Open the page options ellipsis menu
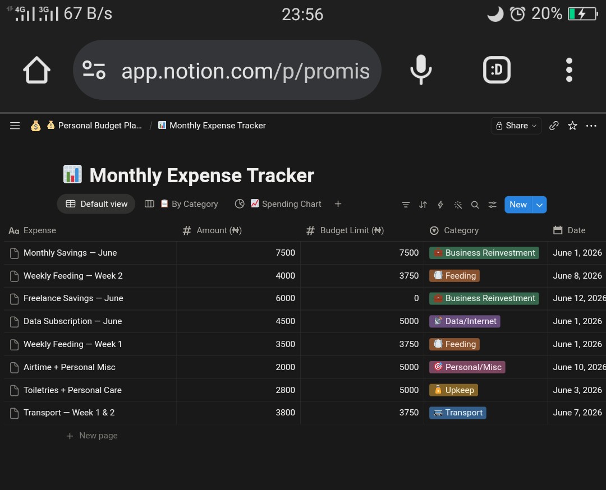This screenshot has width=606, height=490. point(591,126)
